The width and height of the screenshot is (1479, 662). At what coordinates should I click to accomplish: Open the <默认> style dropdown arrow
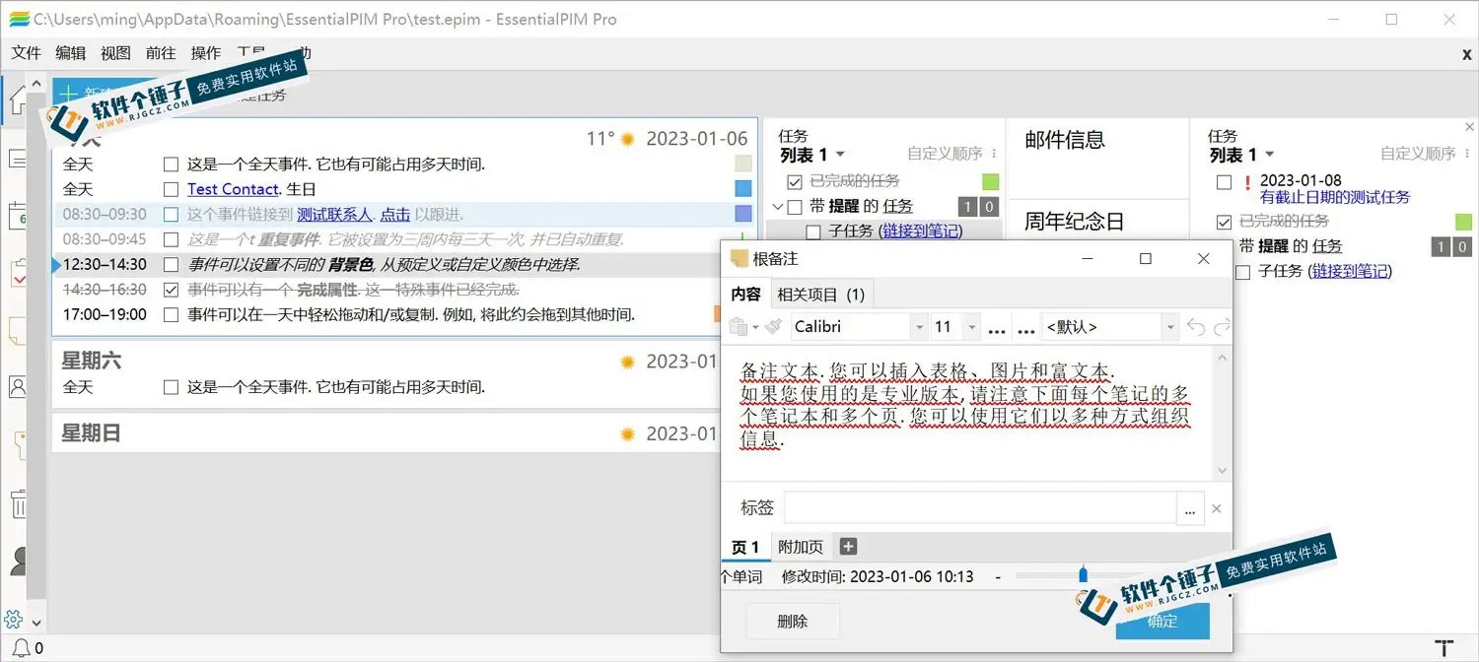point(1171,327)
